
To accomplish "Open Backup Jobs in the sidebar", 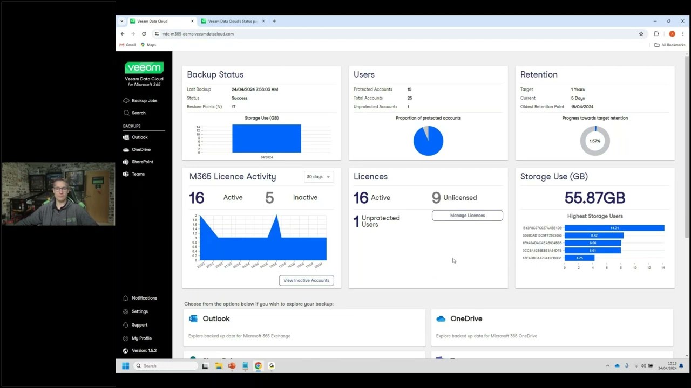I will coord(140,101).
